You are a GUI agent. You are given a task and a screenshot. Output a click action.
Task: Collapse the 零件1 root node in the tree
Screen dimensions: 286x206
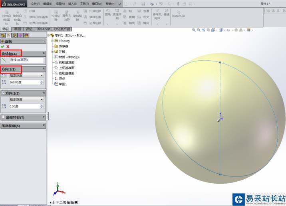click(x=49, y=36)
